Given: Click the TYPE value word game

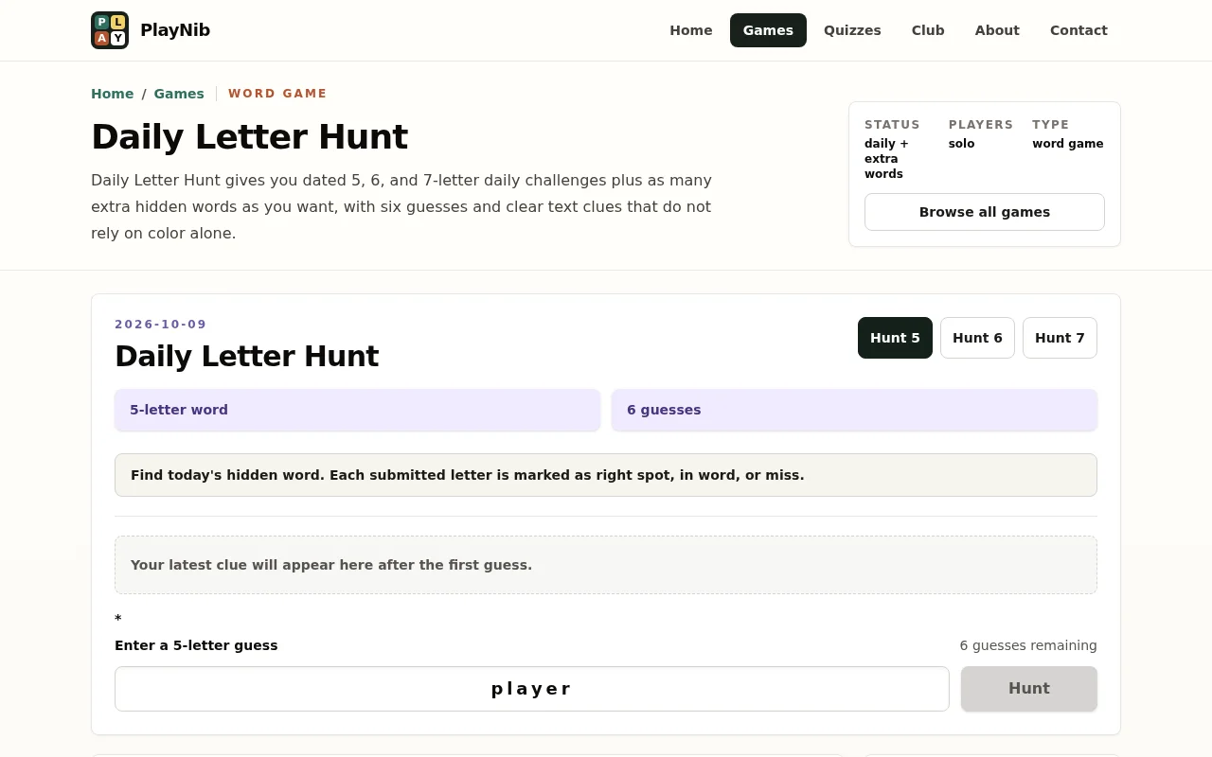Looking at the screenshot, I should (x=1068, y=144).
